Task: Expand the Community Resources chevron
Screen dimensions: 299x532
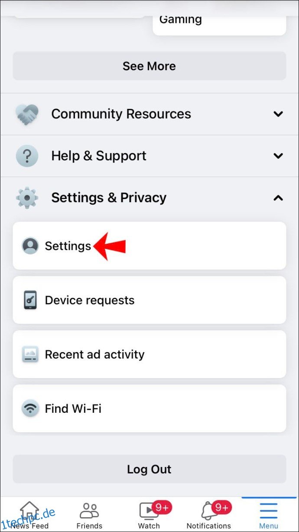Action: 278,114
